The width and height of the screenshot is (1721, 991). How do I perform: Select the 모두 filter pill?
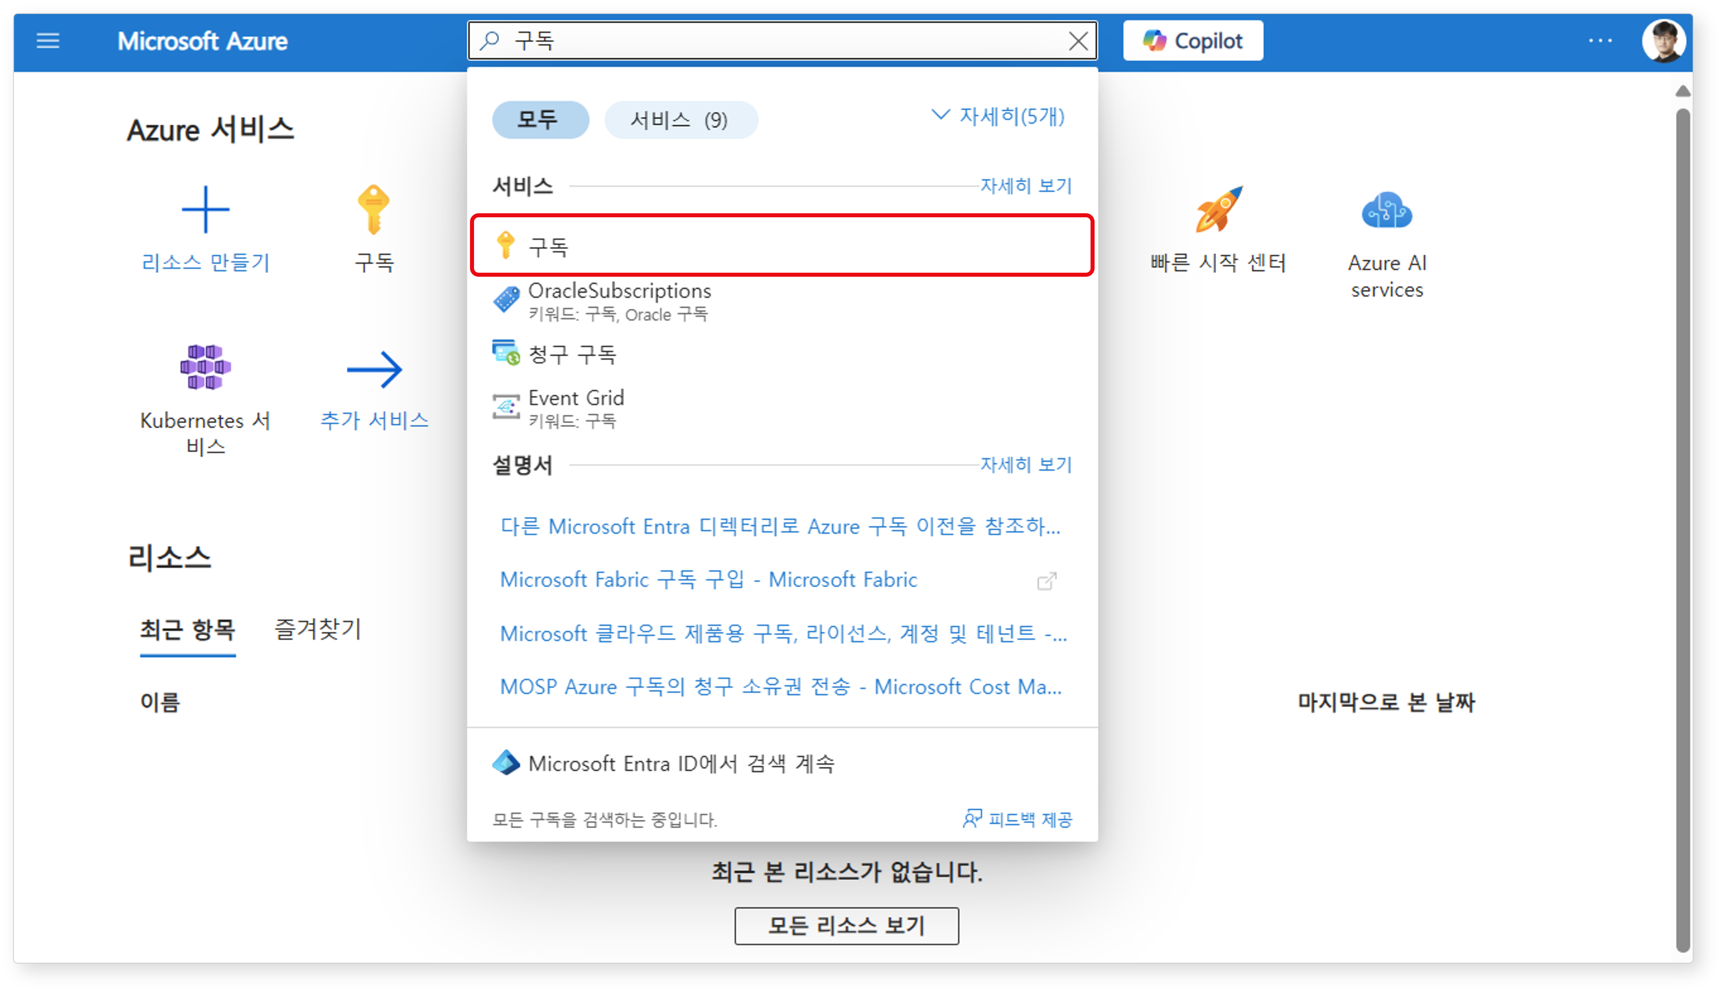click(x=540, y=120)
